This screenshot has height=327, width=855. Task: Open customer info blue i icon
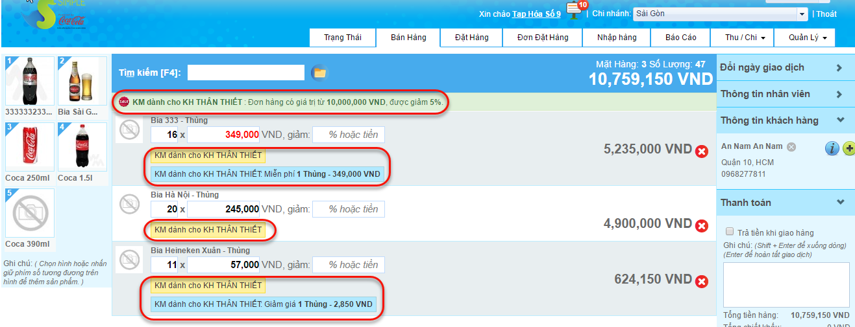(832, 148)
